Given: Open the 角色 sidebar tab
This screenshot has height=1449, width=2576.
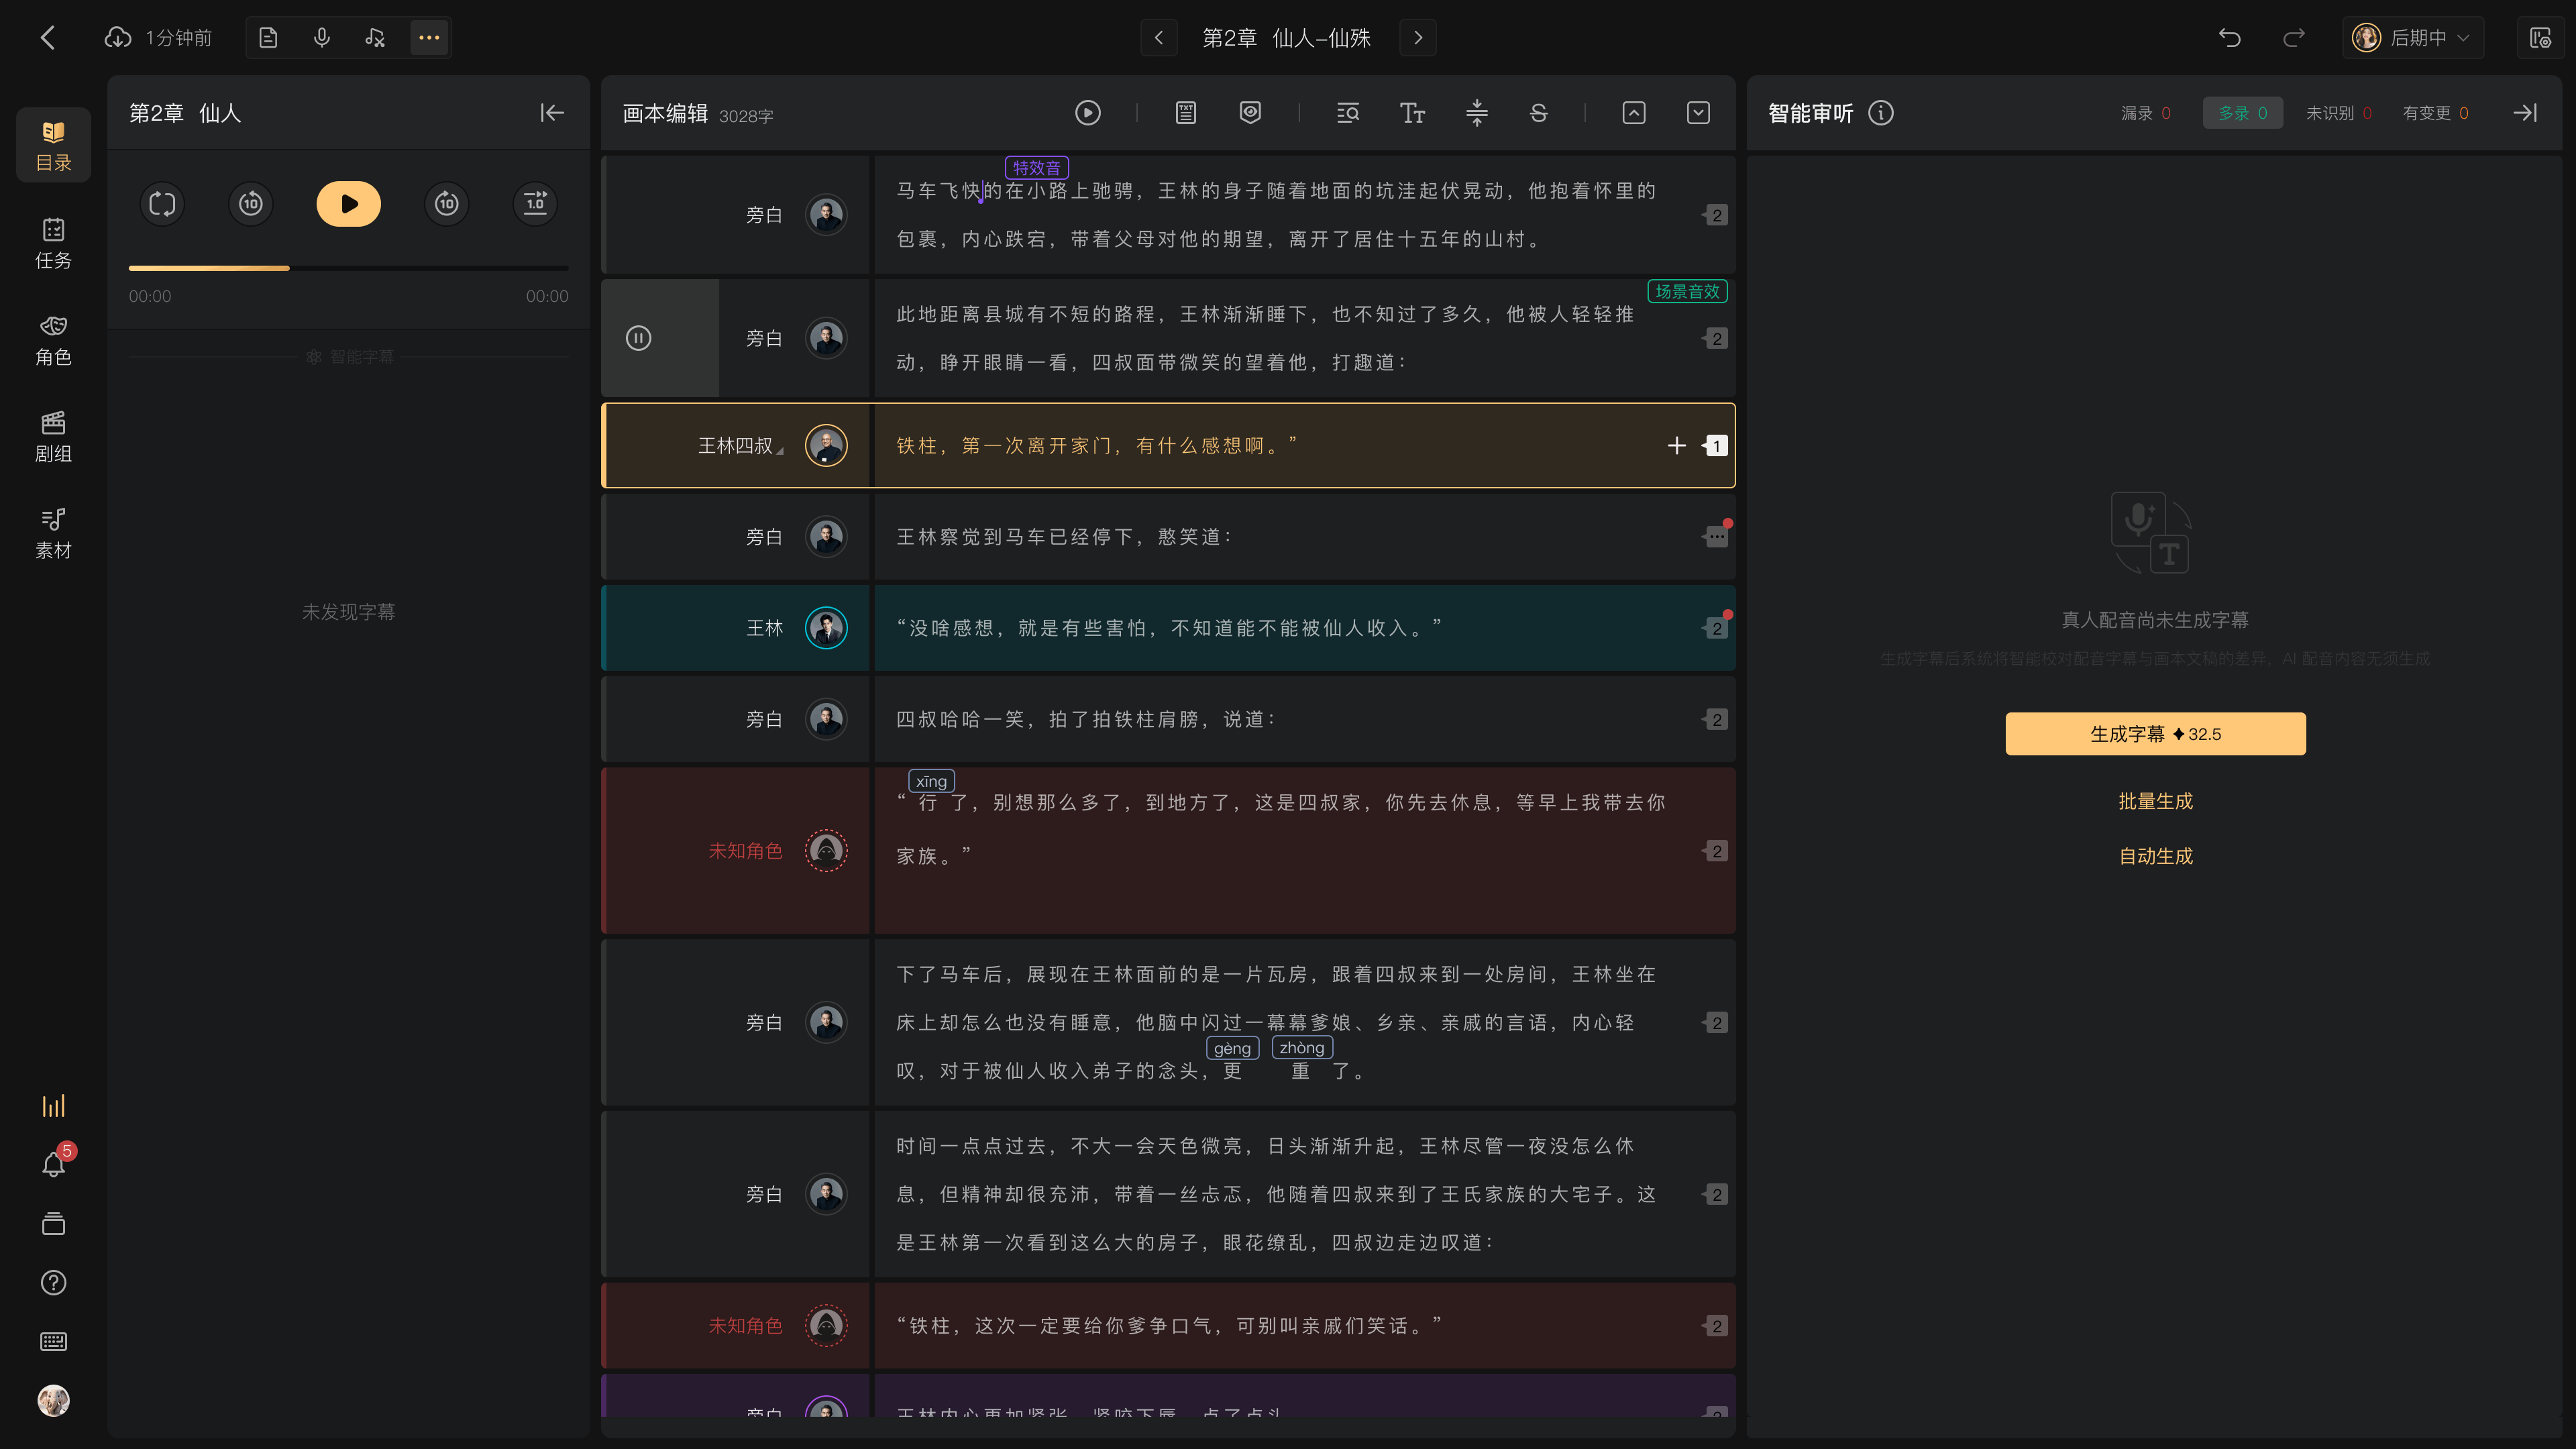Looking at the screenshot, I should 53,340.
